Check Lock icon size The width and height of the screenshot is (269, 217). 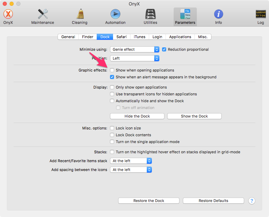pyautogui.click(x=112, y=128)
